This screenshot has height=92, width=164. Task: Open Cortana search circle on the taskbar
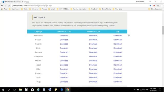(x=8, y=90)
